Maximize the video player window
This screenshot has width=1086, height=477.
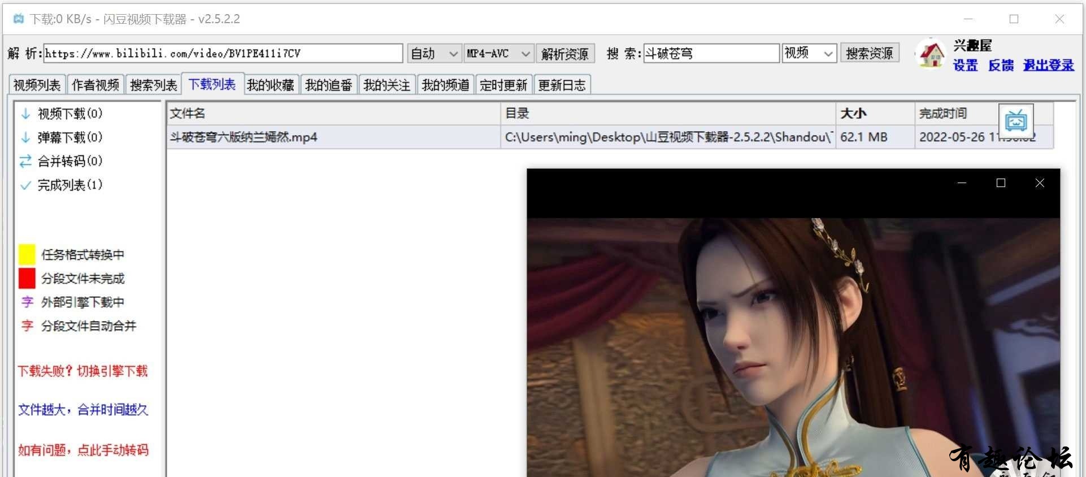[1001, 183]
